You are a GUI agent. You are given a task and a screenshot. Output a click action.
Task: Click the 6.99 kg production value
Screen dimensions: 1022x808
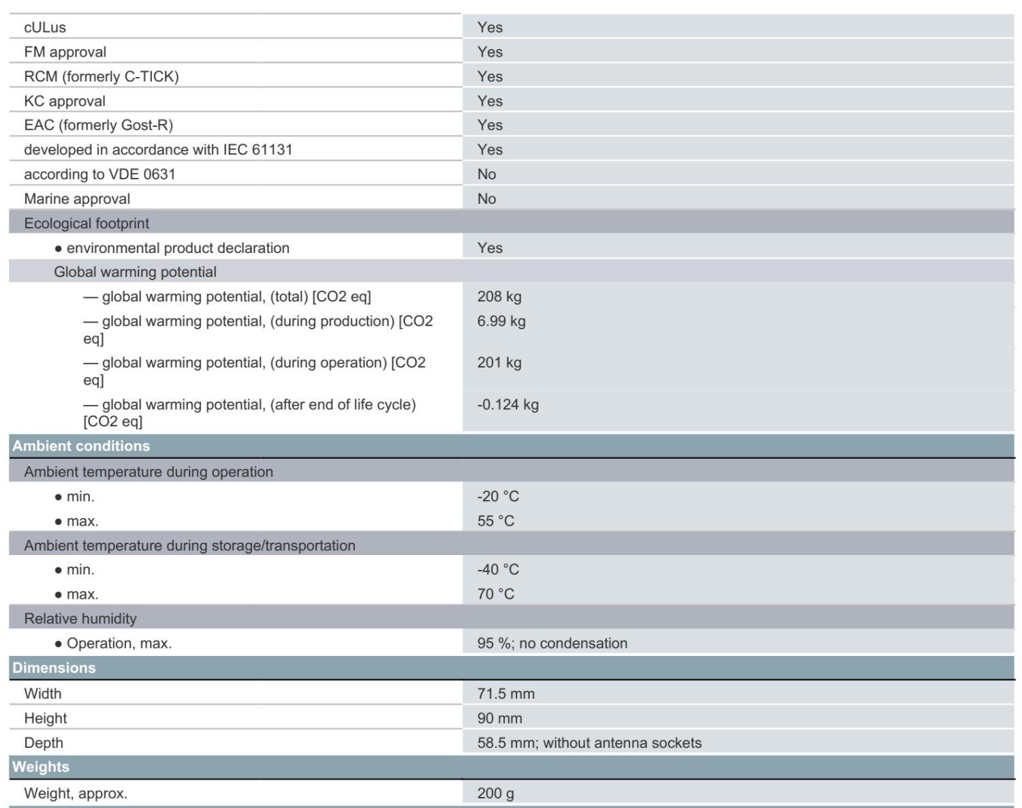pyautogui.click(x=501, y=321)
